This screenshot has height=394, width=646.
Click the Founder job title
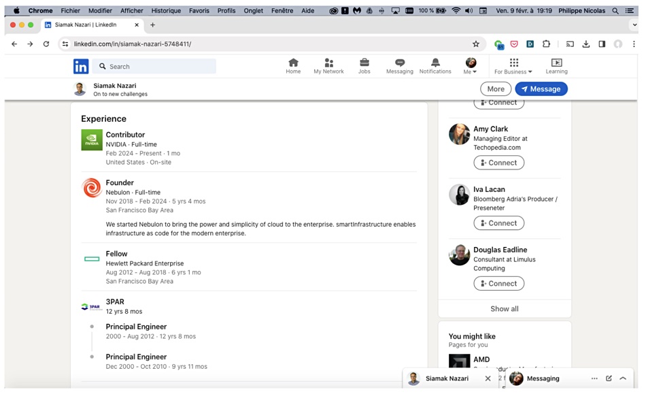pos(120,182)
